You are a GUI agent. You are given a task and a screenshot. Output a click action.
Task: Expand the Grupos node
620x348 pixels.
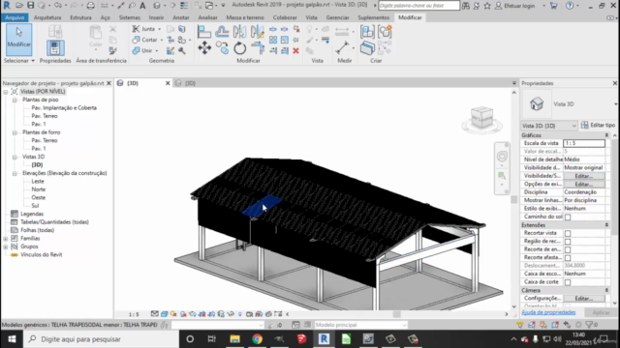(6, 247)
